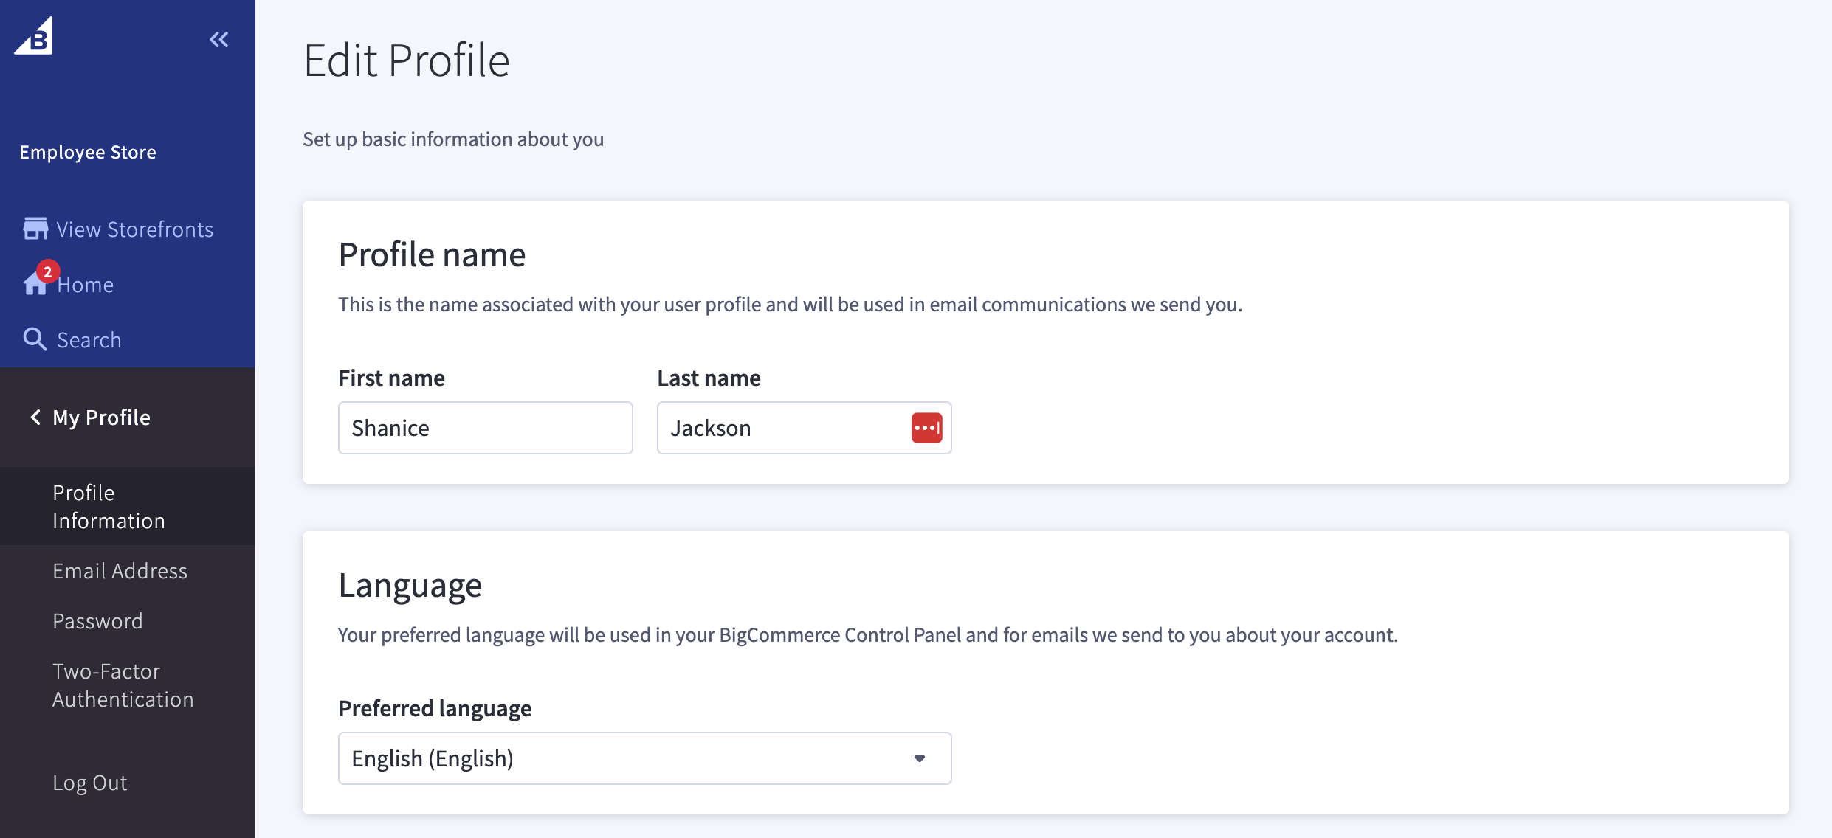This screenshot has width=1832, height=838.
Task: Select Password in the sidebar
Action: click(97, 620)
